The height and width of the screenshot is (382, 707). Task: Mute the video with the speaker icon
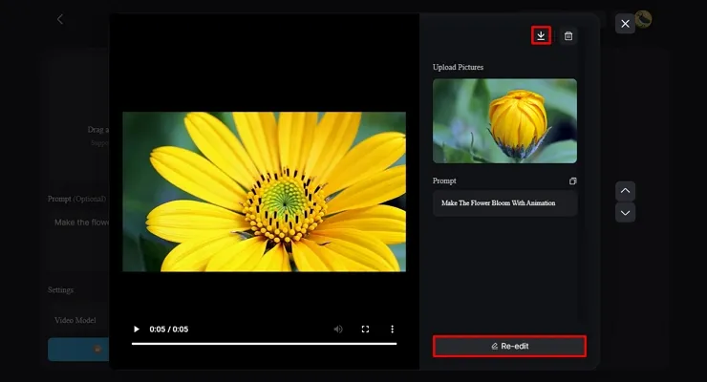coord(338,329)
